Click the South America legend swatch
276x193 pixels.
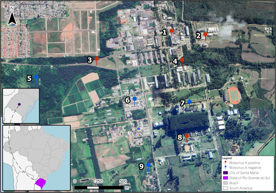[x=226, y=188]
